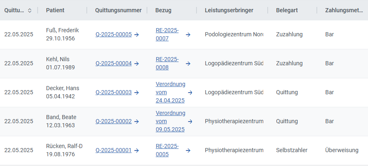Click the Leistungserbringer column header
The width and height of the screenshot is (368, 166).
229,10
